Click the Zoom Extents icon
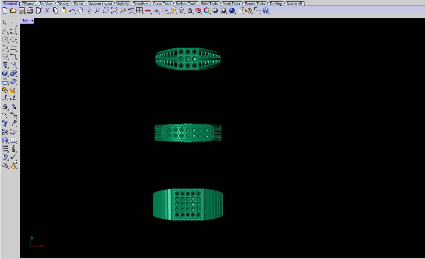 (x=114, y=11)
